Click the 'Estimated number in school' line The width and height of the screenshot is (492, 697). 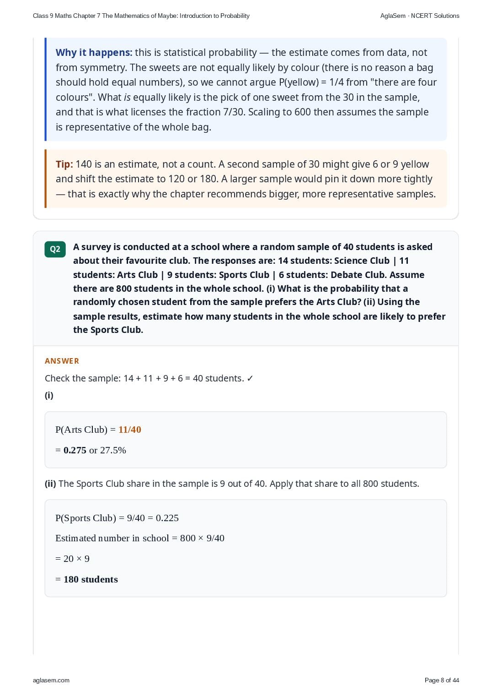pyautogui.click(x=140, y=538)
